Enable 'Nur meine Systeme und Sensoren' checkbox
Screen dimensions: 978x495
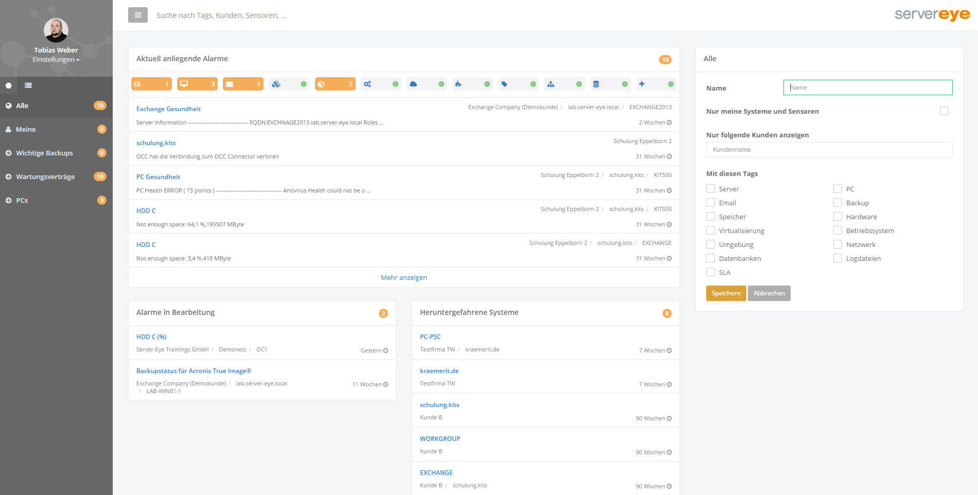pyautogui.click(x=944, y=111)
